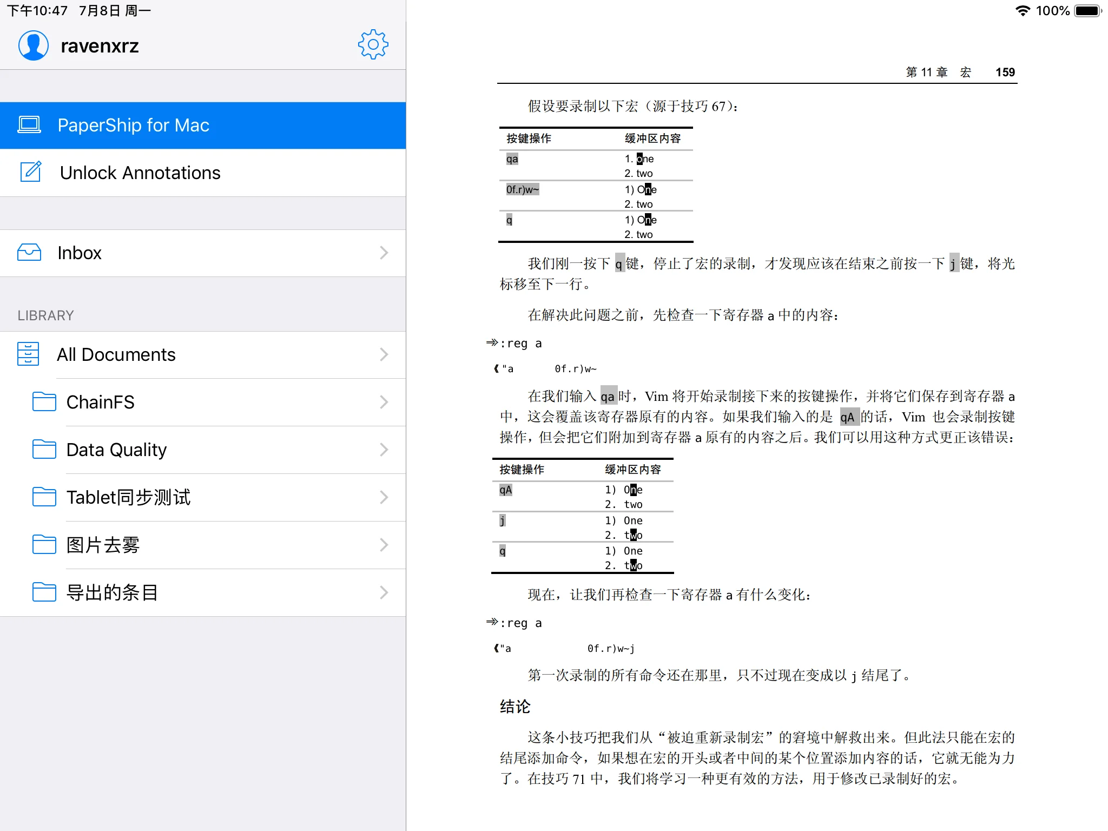1108x831 pixels.
Task: Tap the 结论 heading on the page
Action: coord(515,707)
